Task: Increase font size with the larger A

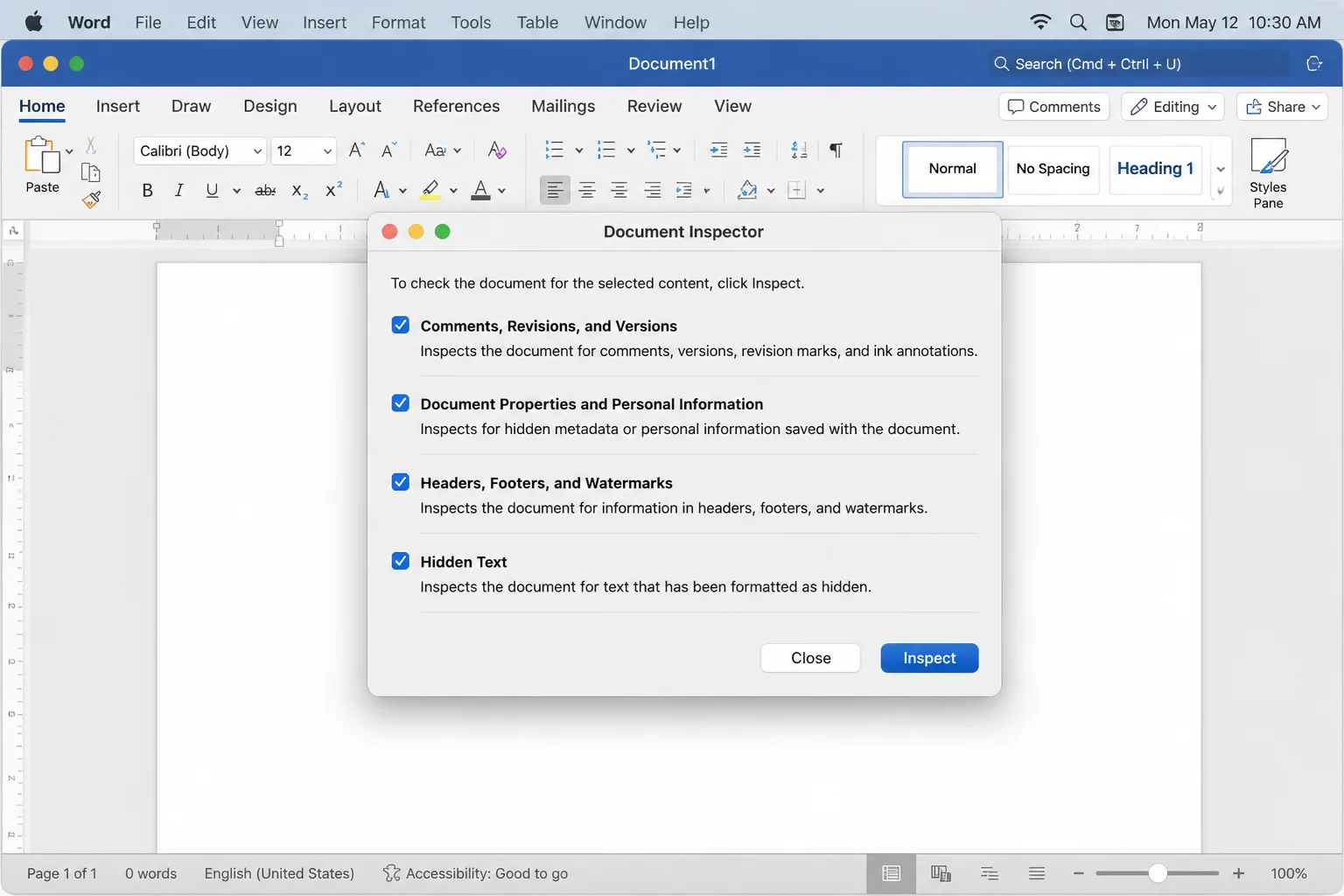Action: 356,150
